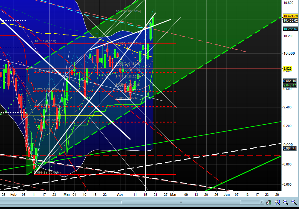Click the Fibonacci label 9.784,8 (23,60%)

[47, 71]
